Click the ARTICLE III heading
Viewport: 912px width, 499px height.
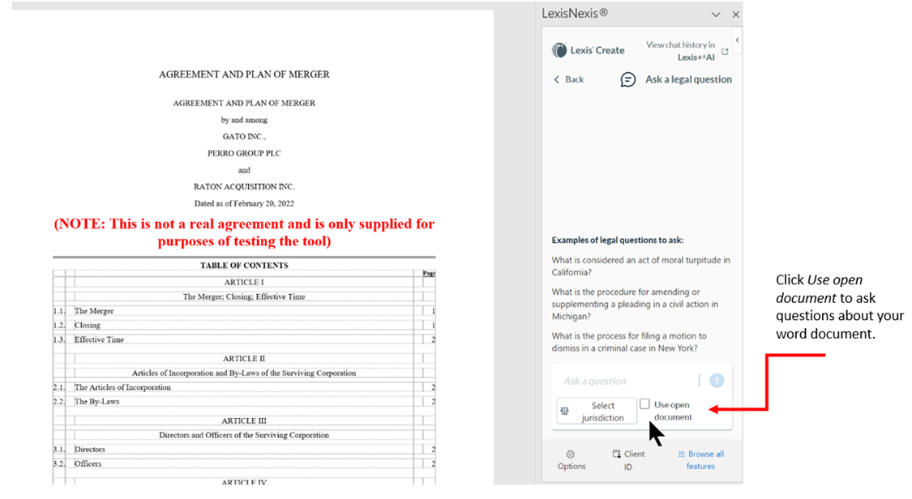(244, 420)
